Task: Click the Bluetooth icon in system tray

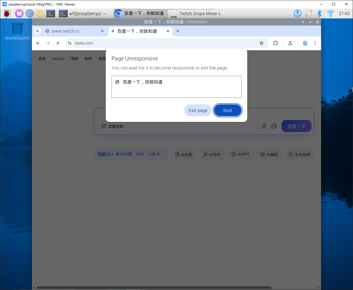Action: tap(319, 13)
